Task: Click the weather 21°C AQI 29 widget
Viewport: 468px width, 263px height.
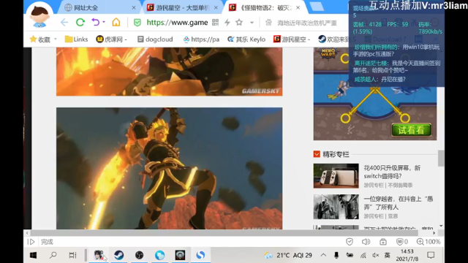Action: coord(288,255)
